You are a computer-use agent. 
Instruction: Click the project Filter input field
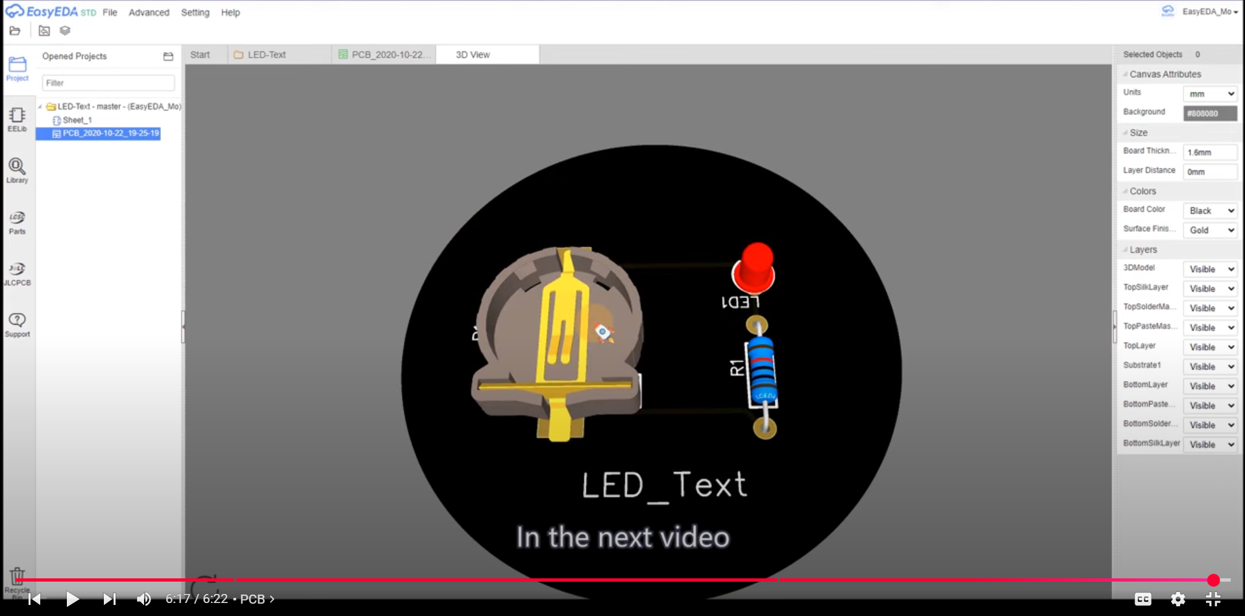click(108, 83)
